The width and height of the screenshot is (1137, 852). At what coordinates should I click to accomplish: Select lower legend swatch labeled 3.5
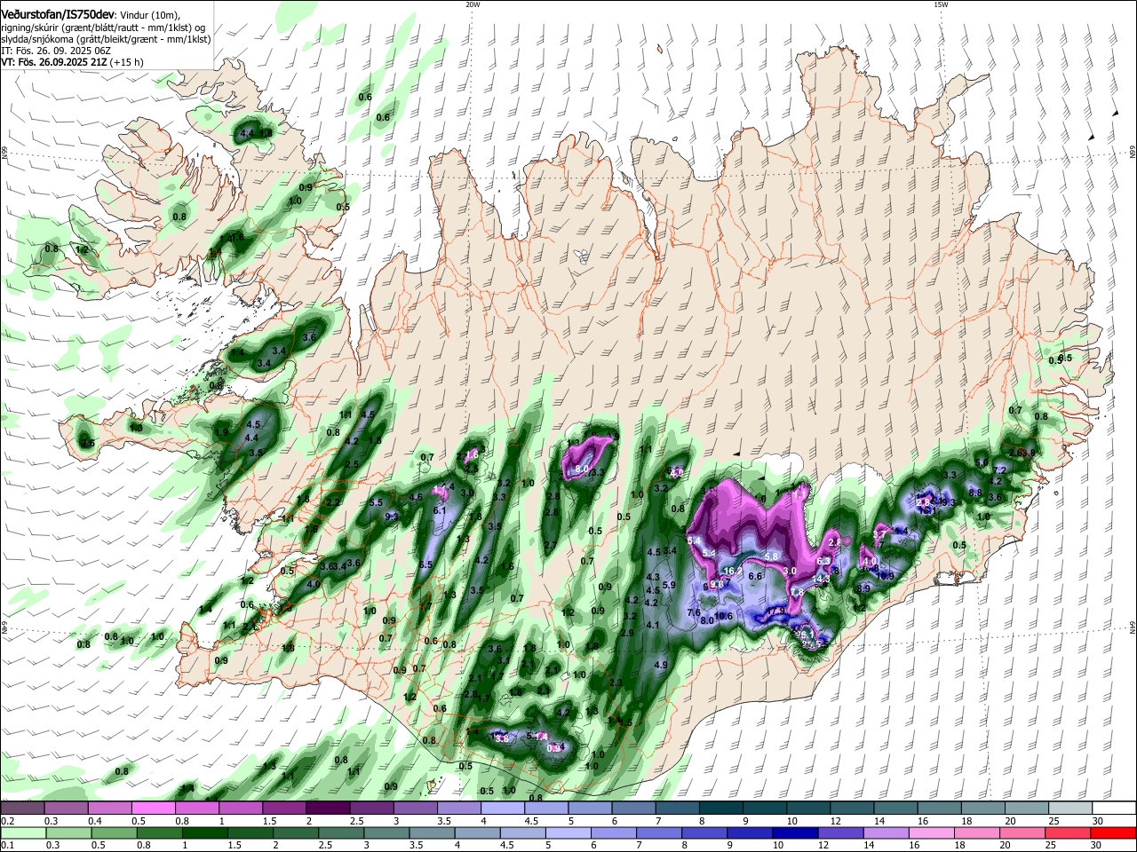tap(431, 832)
